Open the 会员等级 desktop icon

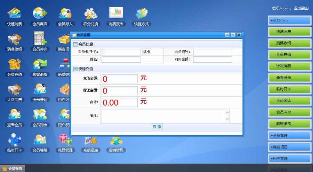pos(40,143)
